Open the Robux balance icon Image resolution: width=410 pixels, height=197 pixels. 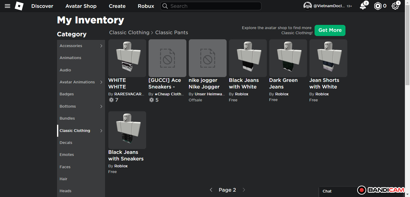pos(378,6)
